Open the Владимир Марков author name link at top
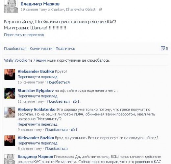The height and width of the screenshot is (164, 171). point(40,4)
